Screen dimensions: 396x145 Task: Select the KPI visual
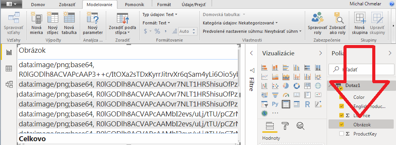point(318,95)
